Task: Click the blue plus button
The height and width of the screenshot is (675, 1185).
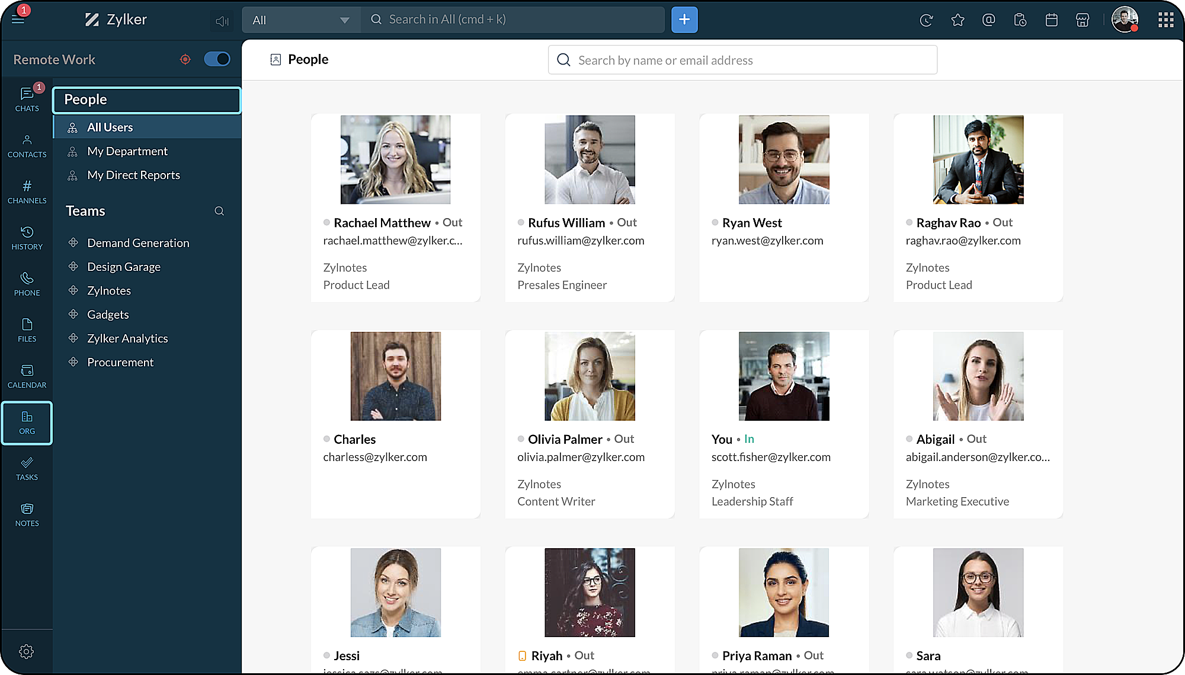Action: pyautogui.click(x=684, y=20)
